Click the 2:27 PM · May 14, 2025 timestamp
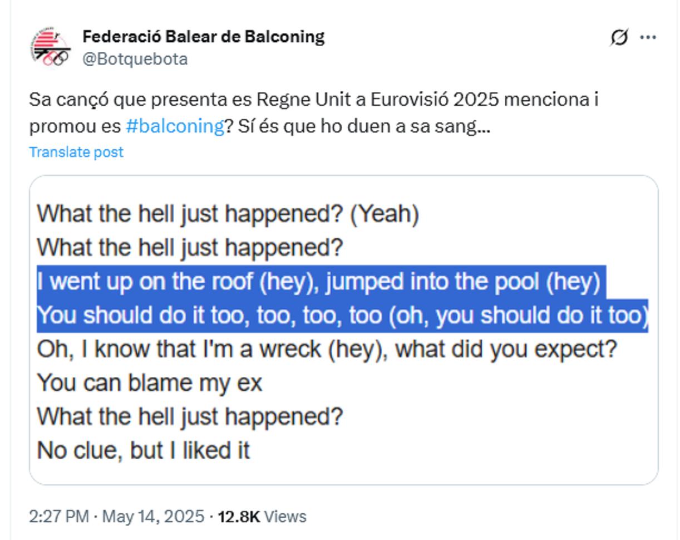This screenshot has width=680, height=540. [x=116, y=517]
